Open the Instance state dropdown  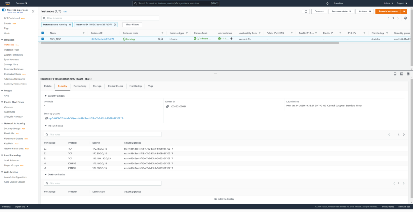pos(341,12)
